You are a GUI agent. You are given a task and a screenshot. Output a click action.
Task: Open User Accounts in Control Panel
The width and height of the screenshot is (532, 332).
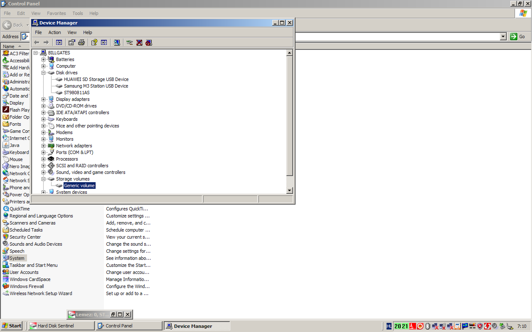(21, 272)
